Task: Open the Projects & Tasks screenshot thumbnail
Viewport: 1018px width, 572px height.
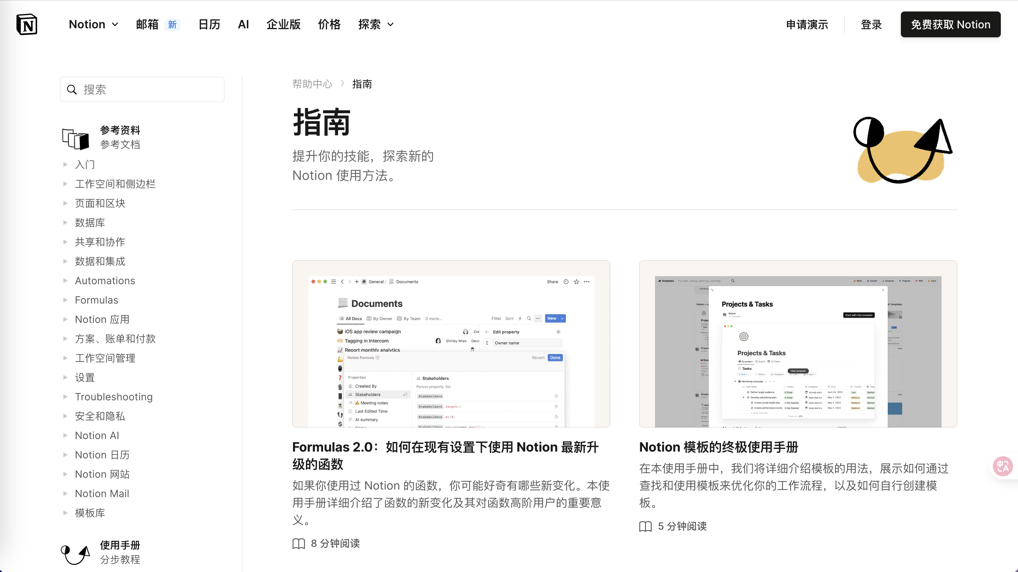Action: pos(798,344)
